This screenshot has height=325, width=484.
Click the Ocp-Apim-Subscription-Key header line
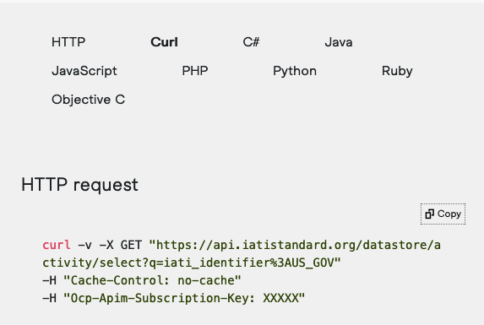(173, 298)
